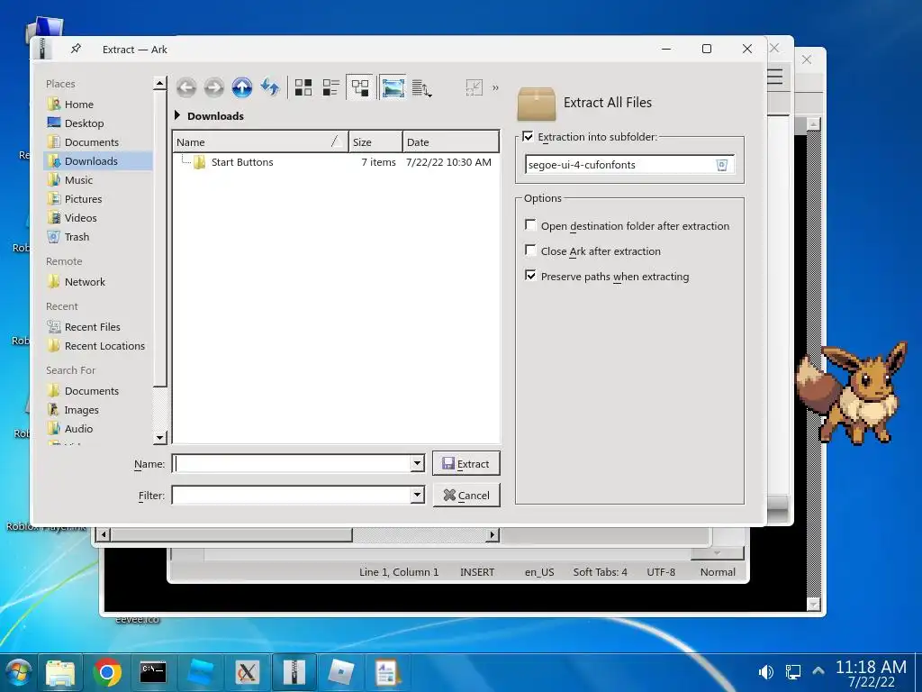
Task: Sort the file list by Size
Action: (375, 141)
